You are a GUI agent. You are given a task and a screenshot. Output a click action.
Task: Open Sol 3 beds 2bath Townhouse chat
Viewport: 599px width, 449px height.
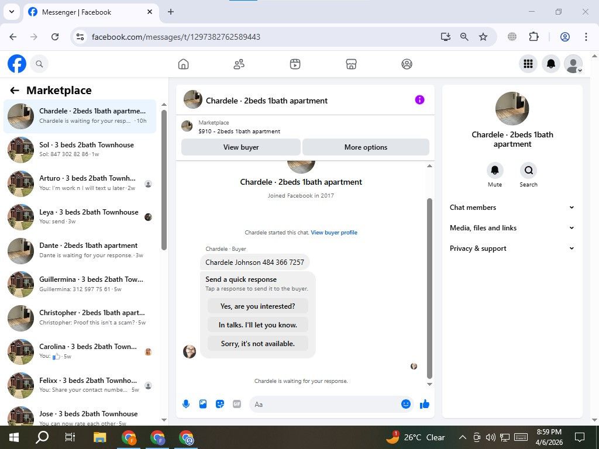coord(80,150)
